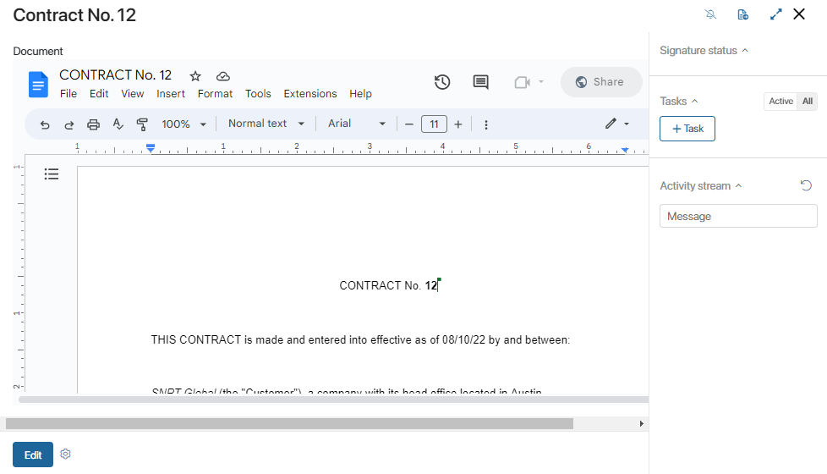Viewport: 827px width, 474px height.
Task: Click the left indent marker on ruler
Action: pyautogui.click(x=151, y=148)
